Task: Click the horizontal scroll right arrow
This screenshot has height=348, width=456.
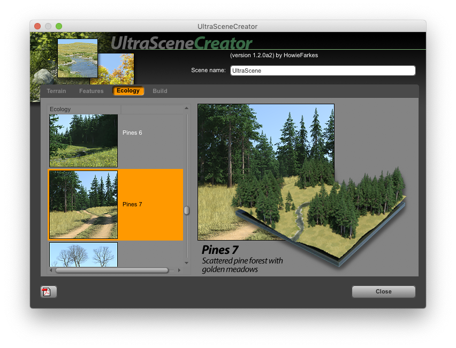Action: (179, 270)
